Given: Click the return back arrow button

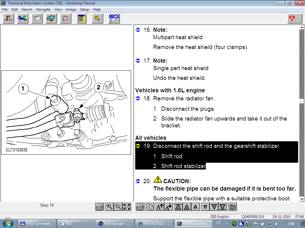Looking at the screenshot, I should (x=232, y=207).
